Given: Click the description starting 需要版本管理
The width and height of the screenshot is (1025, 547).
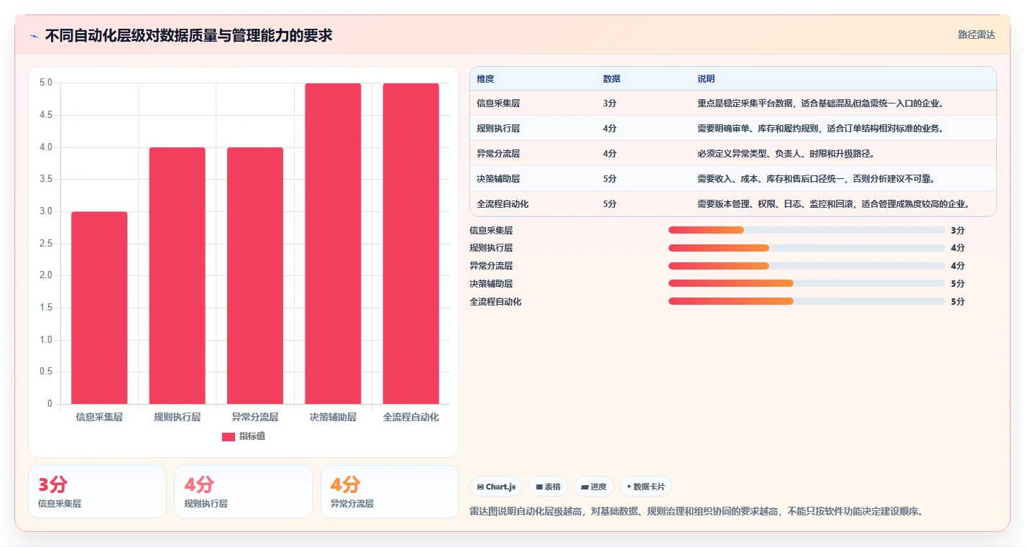Looking at the screenshot, I should click(x=834, y=204).
